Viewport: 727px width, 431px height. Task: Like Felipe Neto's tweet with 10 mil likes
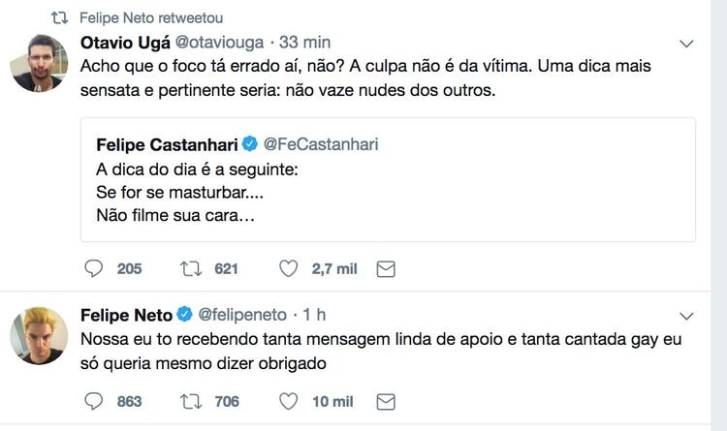pos(288,401)
